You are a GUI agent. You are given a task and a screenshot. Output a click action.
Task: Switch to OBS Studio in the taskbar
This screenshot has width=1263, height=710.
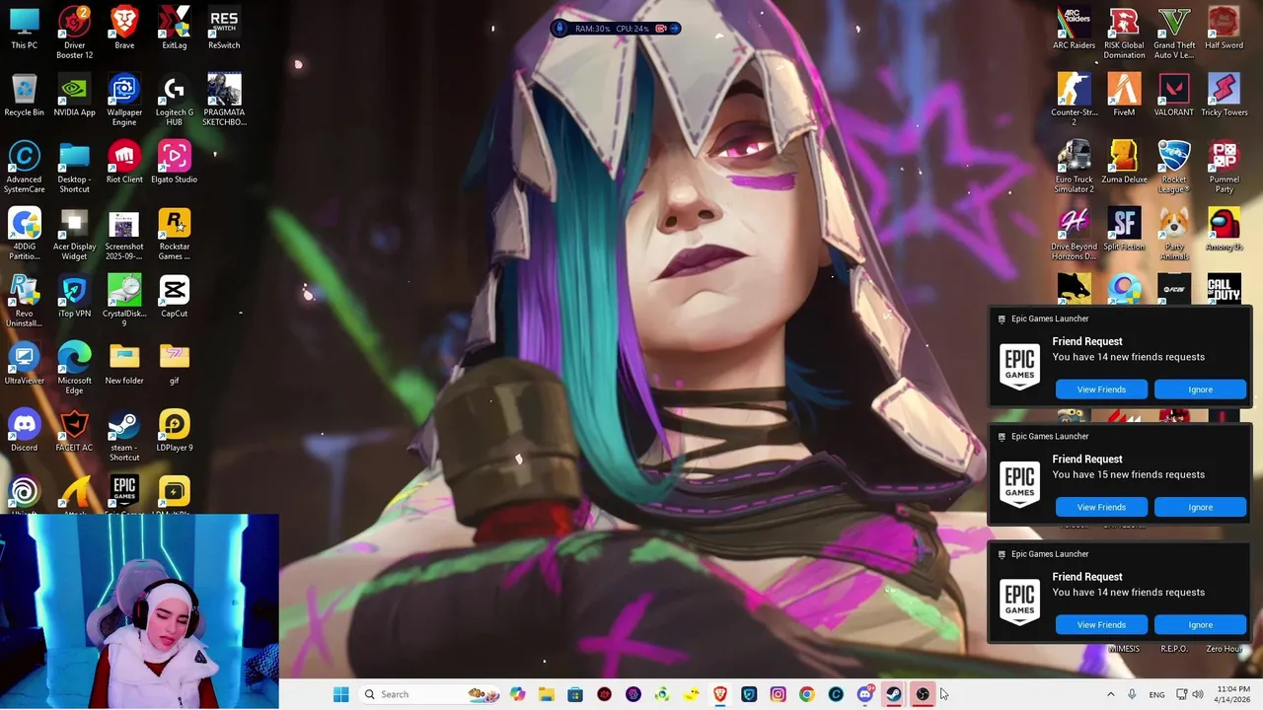(x=923, y=694)
